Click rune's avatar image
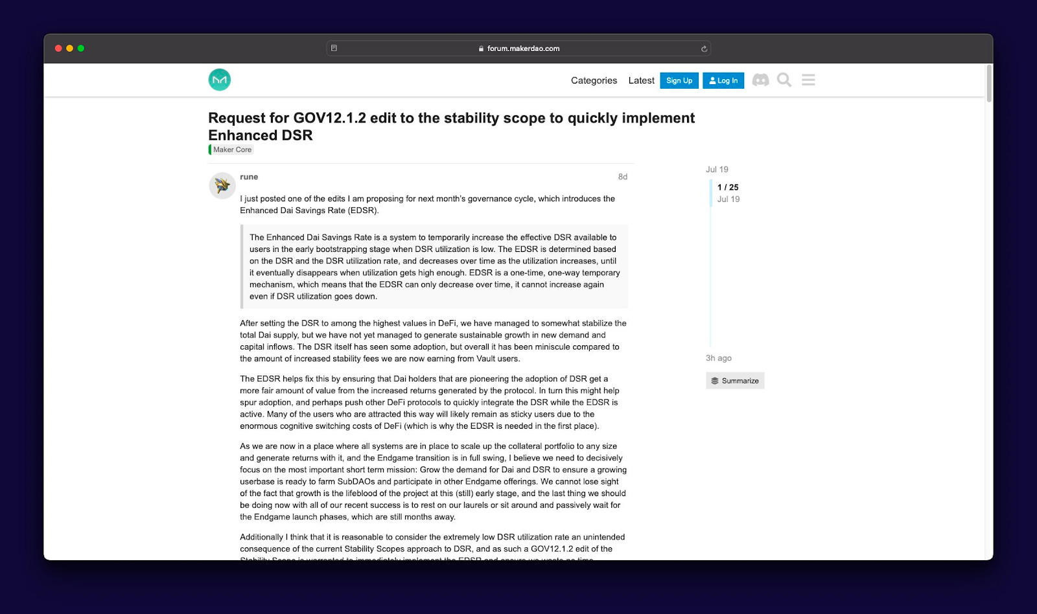 tap(222, 185)
